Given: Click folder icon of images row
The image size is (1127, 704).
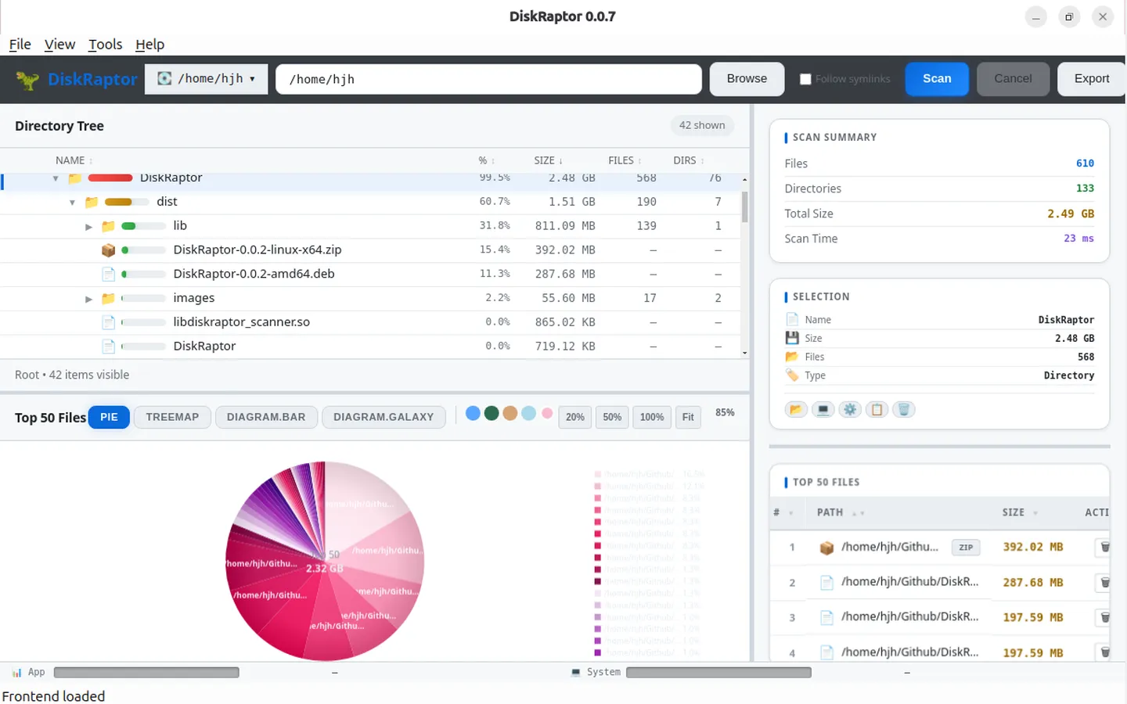Looking at the screenshot, I should pos(108,299).
